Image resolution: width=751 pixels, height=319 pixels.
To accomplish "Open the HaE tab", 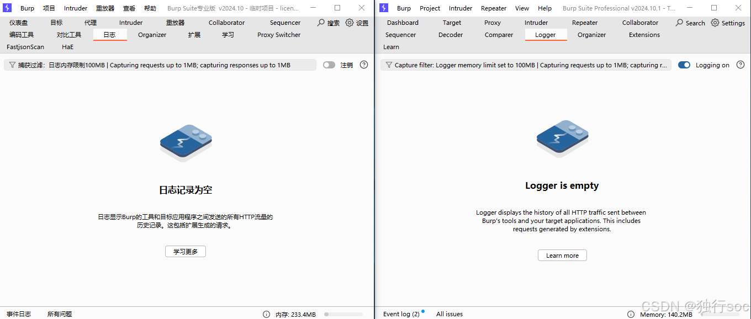I will pyautogui.click(x=67, y=47).
